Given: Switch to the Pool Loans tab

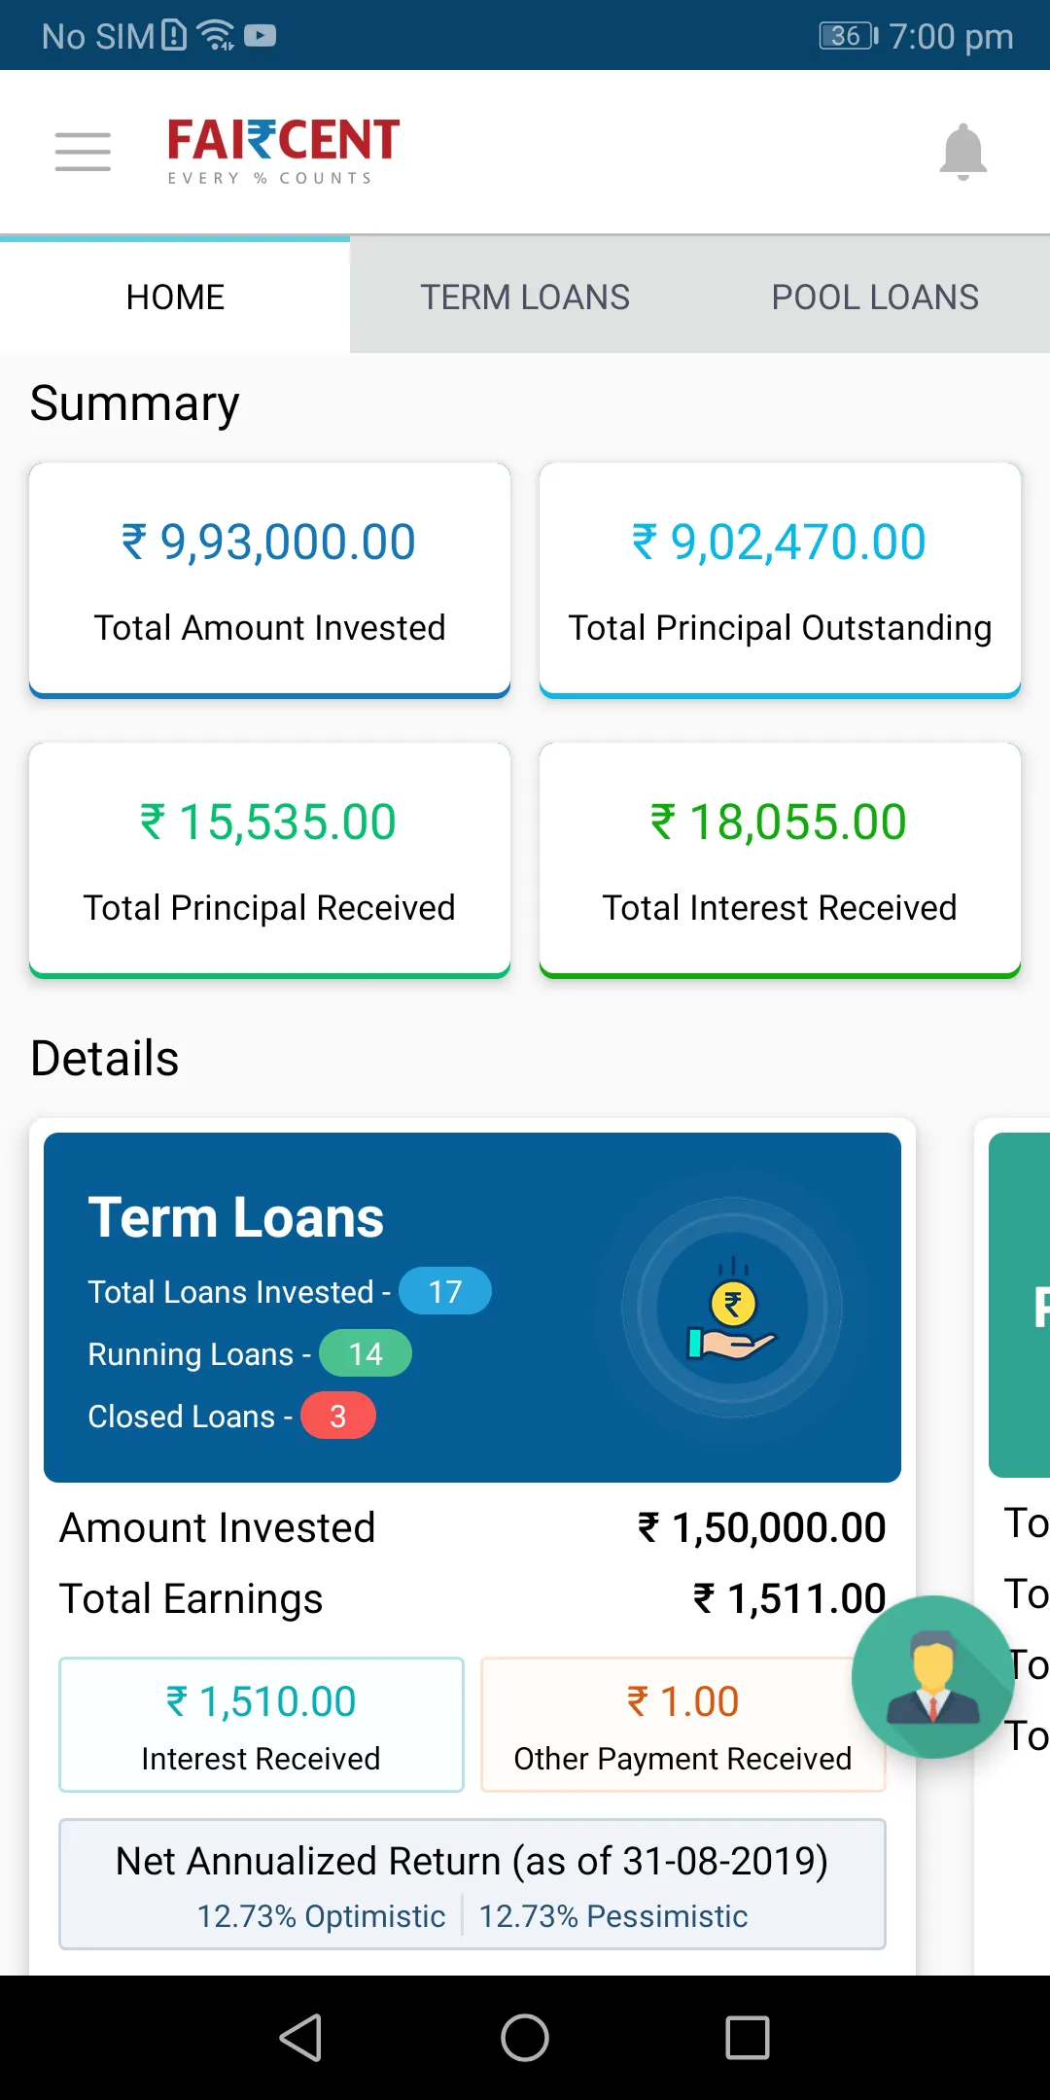Looking at the screenshot, I should (x=874, y=297).
